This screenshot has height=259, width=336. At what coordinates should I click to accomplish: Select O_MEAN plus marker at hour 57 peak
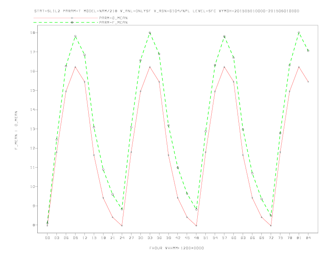[x=224, y=67]
